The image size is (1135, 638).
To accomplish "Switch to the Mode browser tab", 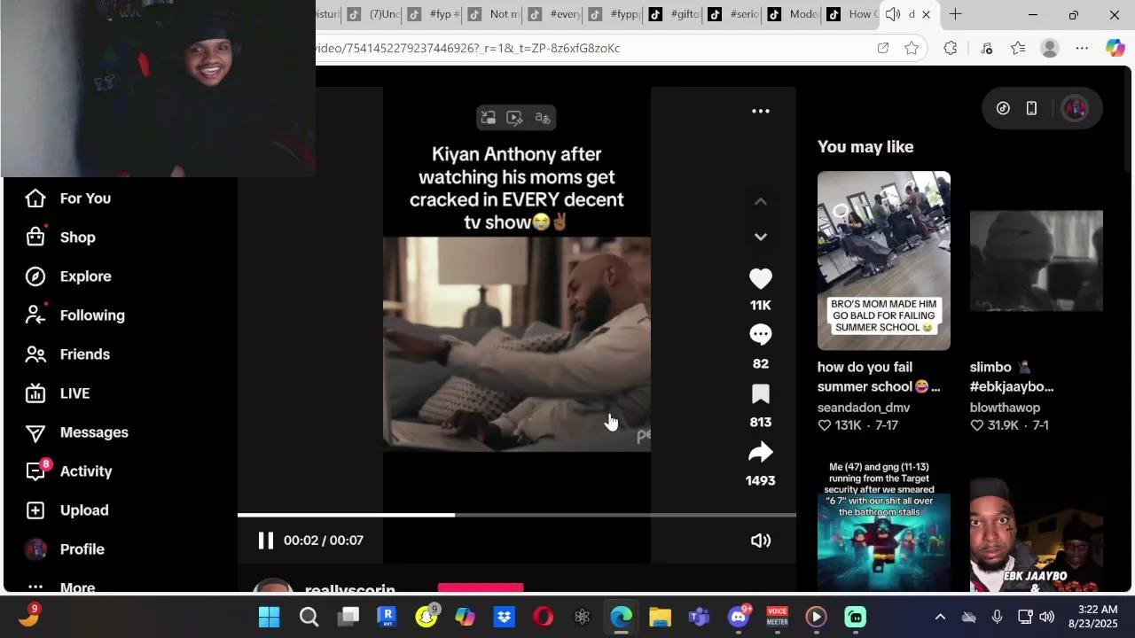I will 793,14.
